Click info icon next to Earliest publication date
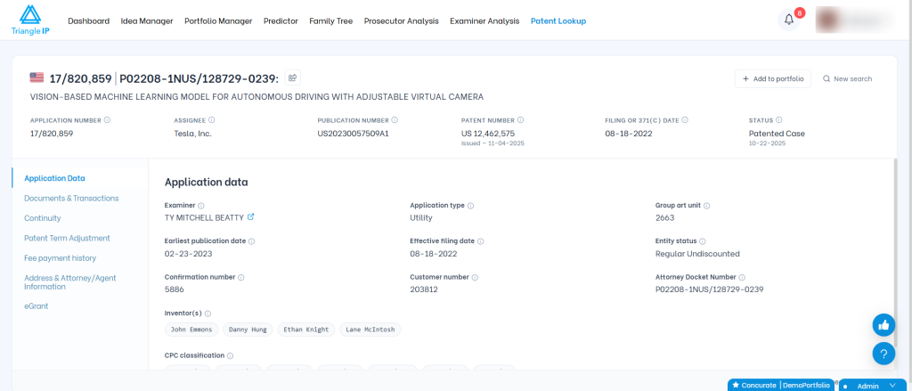912x391 pixels. (x=252, y=241)
